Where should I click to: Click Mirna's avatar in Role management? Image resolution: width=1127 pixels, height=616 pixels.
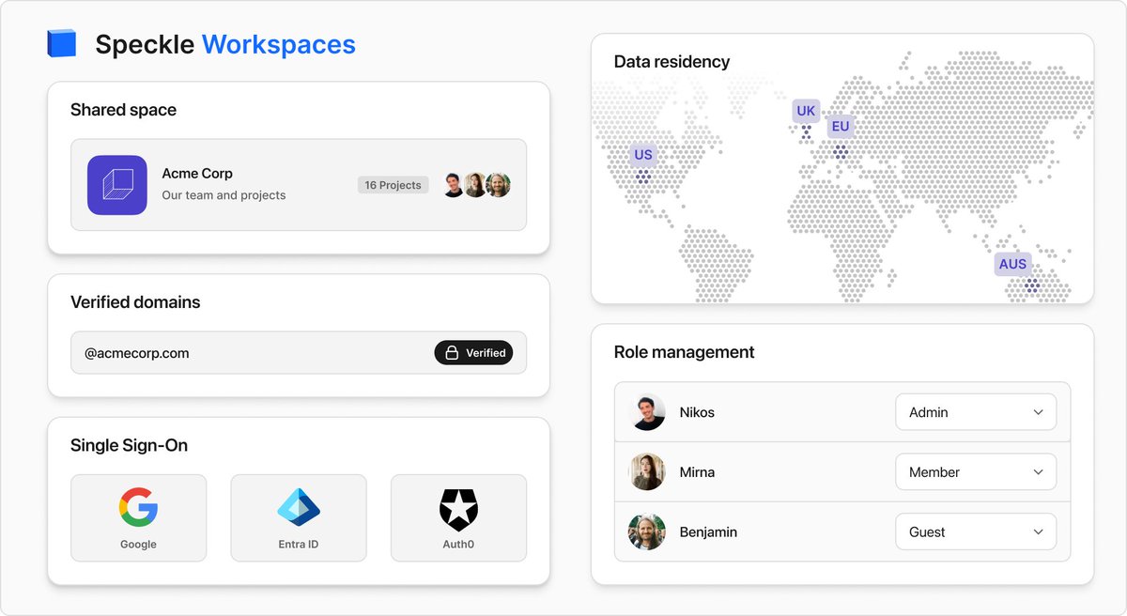pyautogui.click(x=647, y=472)
